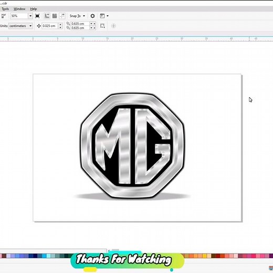This screenshot has width=273, height=273.
Task: Open the Snap To dropdown
Action: pyautogui.click(x=77, y=16)
